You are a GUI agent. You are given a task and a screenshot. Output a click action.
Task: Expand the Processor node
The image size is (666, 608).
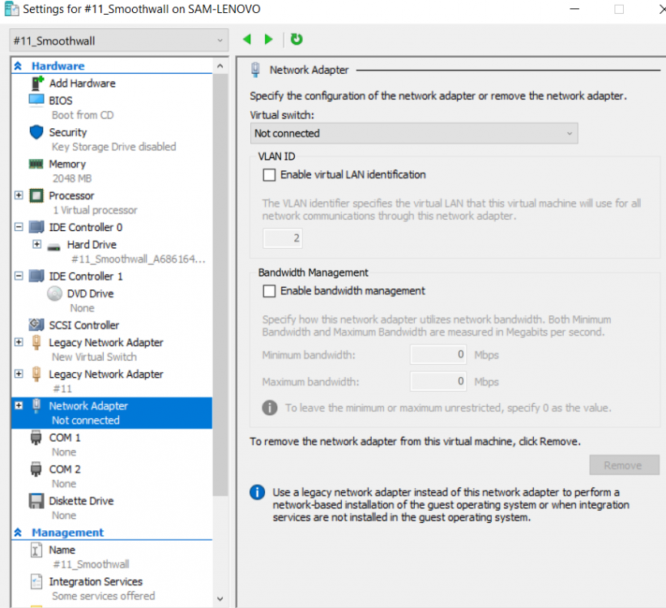point(19,195)
